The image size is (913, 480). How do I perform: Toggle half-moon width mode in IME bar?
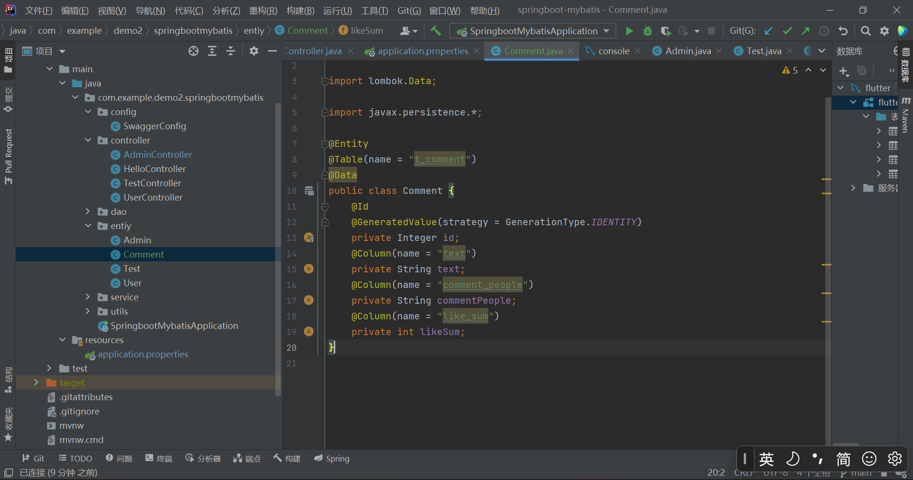pyautogui.click(x=792, y=459)
